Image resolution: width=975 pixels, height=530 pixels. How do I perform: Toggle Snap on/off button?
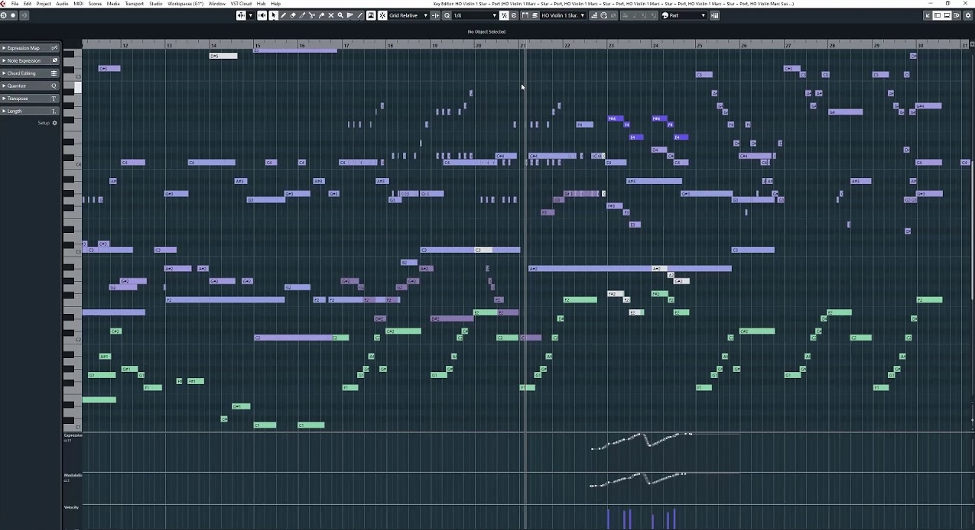pos(382,15)
